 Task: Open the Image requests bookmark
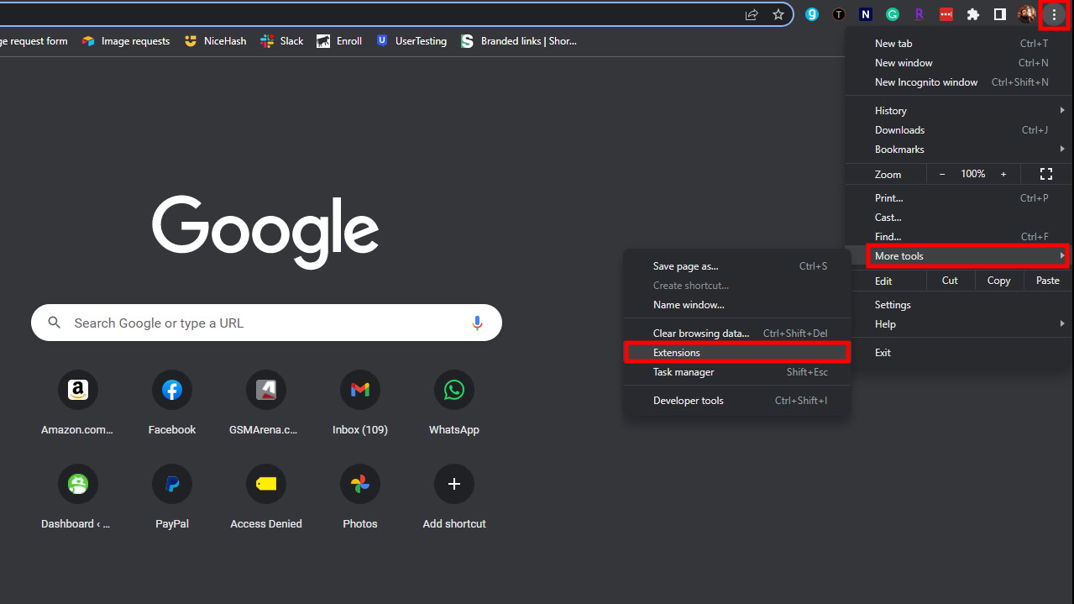tap(126, 41)
